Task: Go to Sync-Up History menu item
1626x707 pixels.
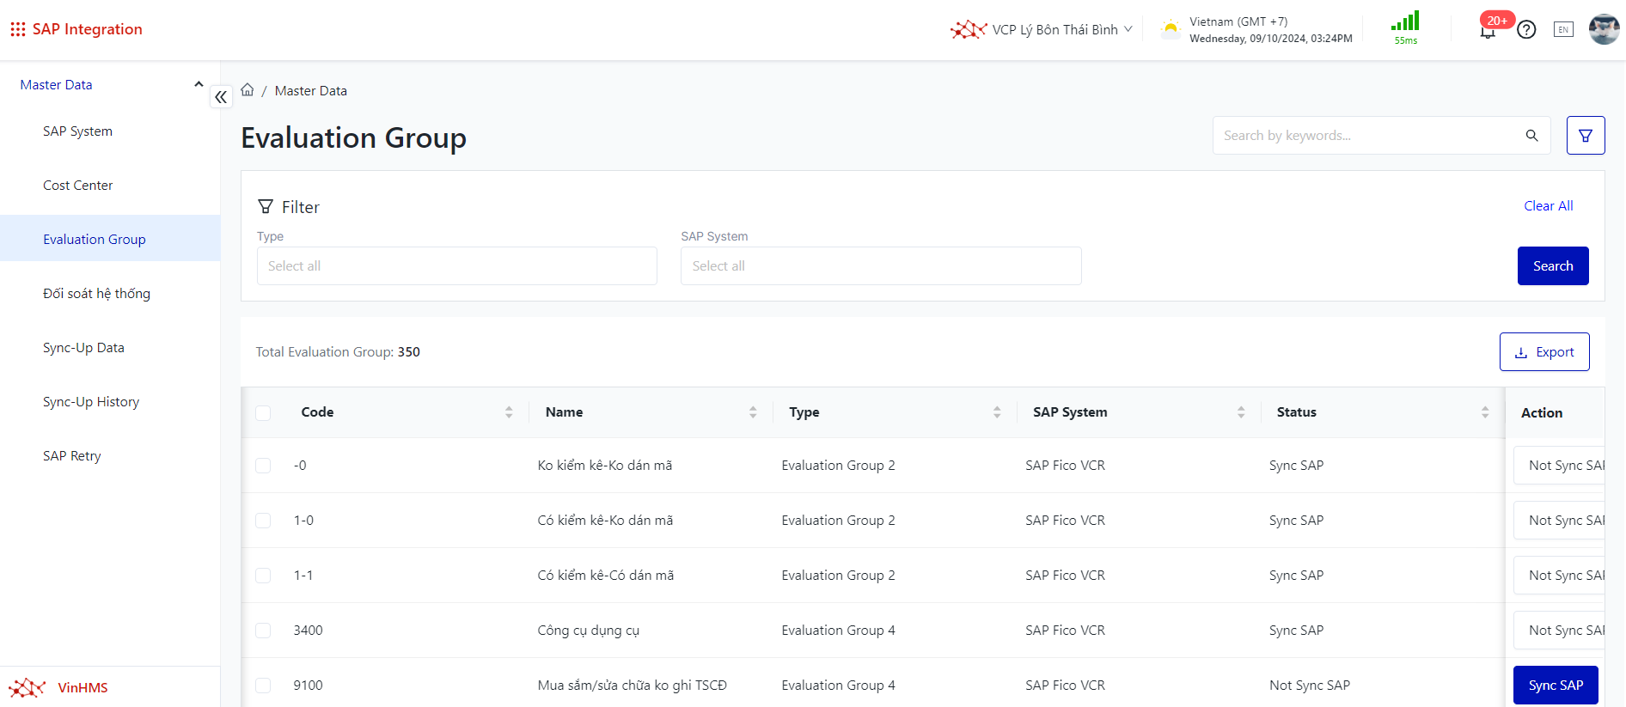Action: click(x=91, y=402)
